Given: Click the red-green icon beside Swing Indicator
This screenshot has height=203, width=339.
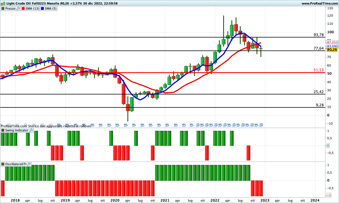Looking at the screenshot, I should [3, 130].
